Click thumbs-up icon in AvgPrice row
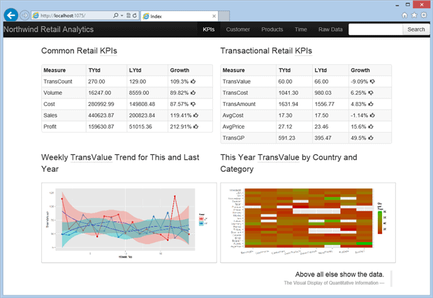This screenshot has width=433, height=298. tap(371, 126)
